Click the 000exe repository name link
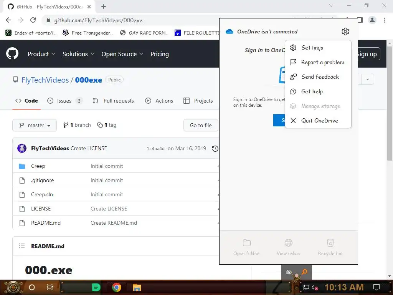Viewport: 393px width, 295px height. [89, 80]
